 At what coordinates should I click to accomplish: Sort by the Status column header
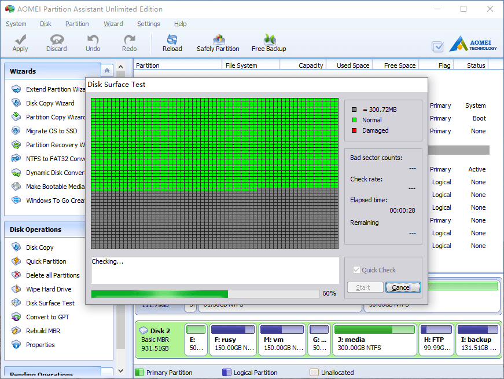click(471, 65)
